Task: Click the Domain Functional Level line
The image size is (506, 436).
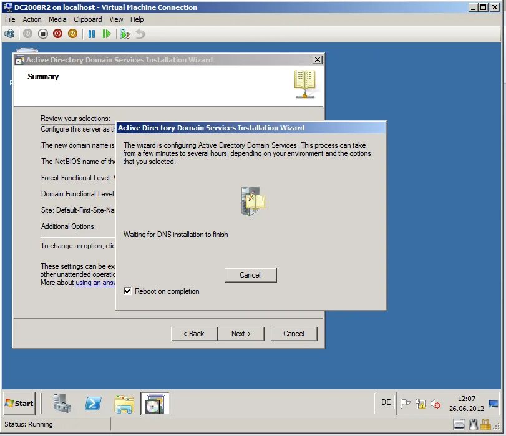Action: click(78, 194)
